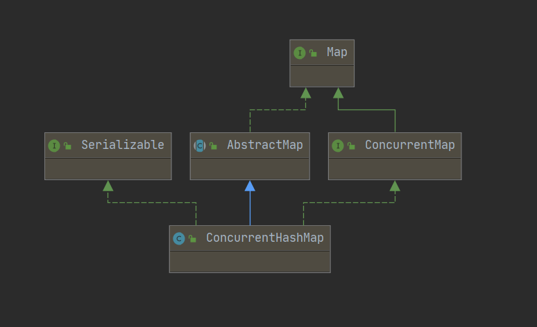Select the Map node title
Image resolution: width=537 pixels, height=327 pixels.
(337, 53)
